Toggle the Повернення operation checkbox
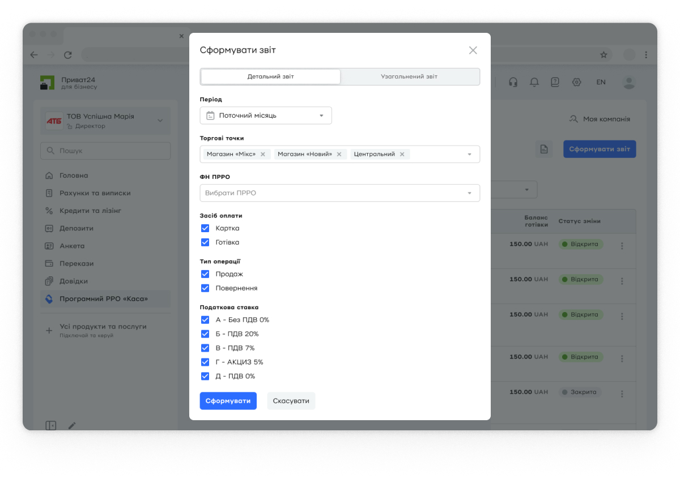This screenshot has width=680, height=487. pyautogui.click(x=205, y=288)
